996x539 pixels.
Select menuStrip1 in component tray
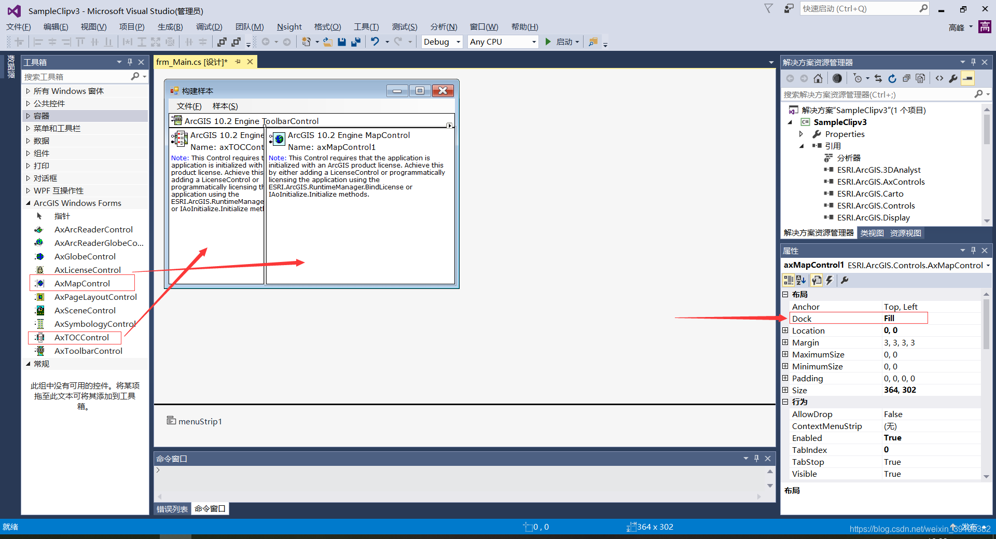click(195, 421)
